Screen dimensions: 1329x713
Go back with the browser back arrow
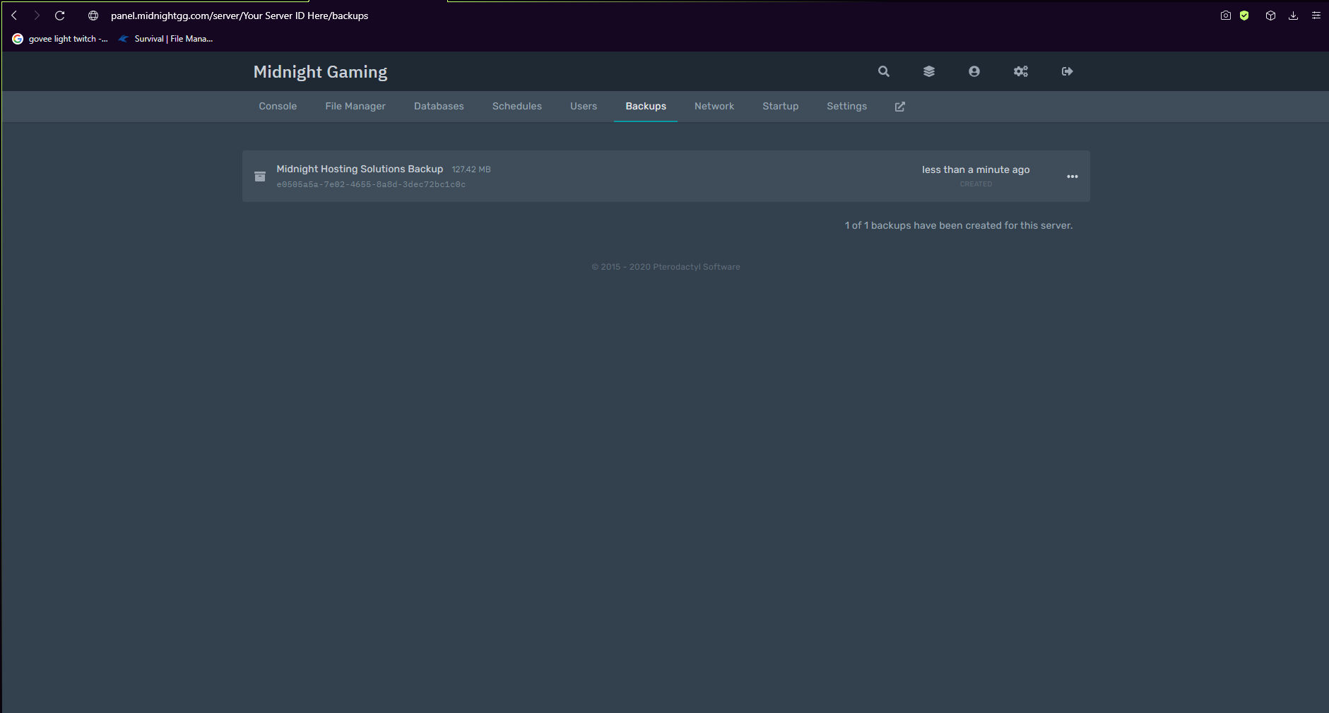coord(14,16)
